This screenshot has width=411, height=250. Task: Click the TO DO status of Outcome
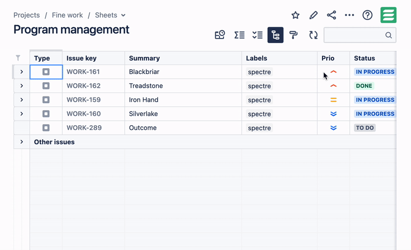coord(365,128)
